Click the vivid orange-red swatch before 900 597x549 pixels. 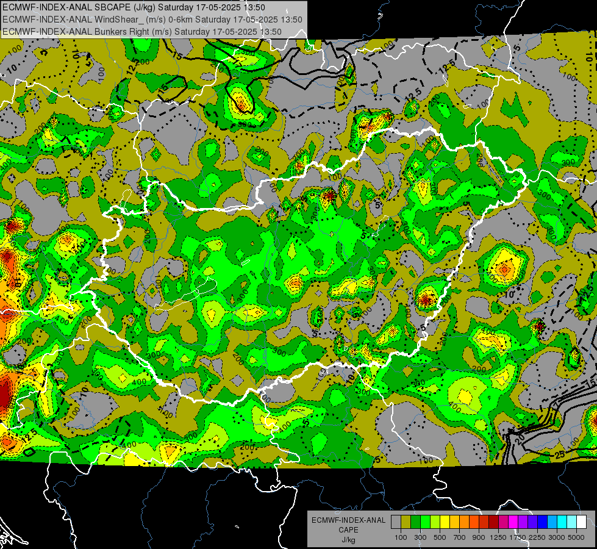click(x=474, y=522)
